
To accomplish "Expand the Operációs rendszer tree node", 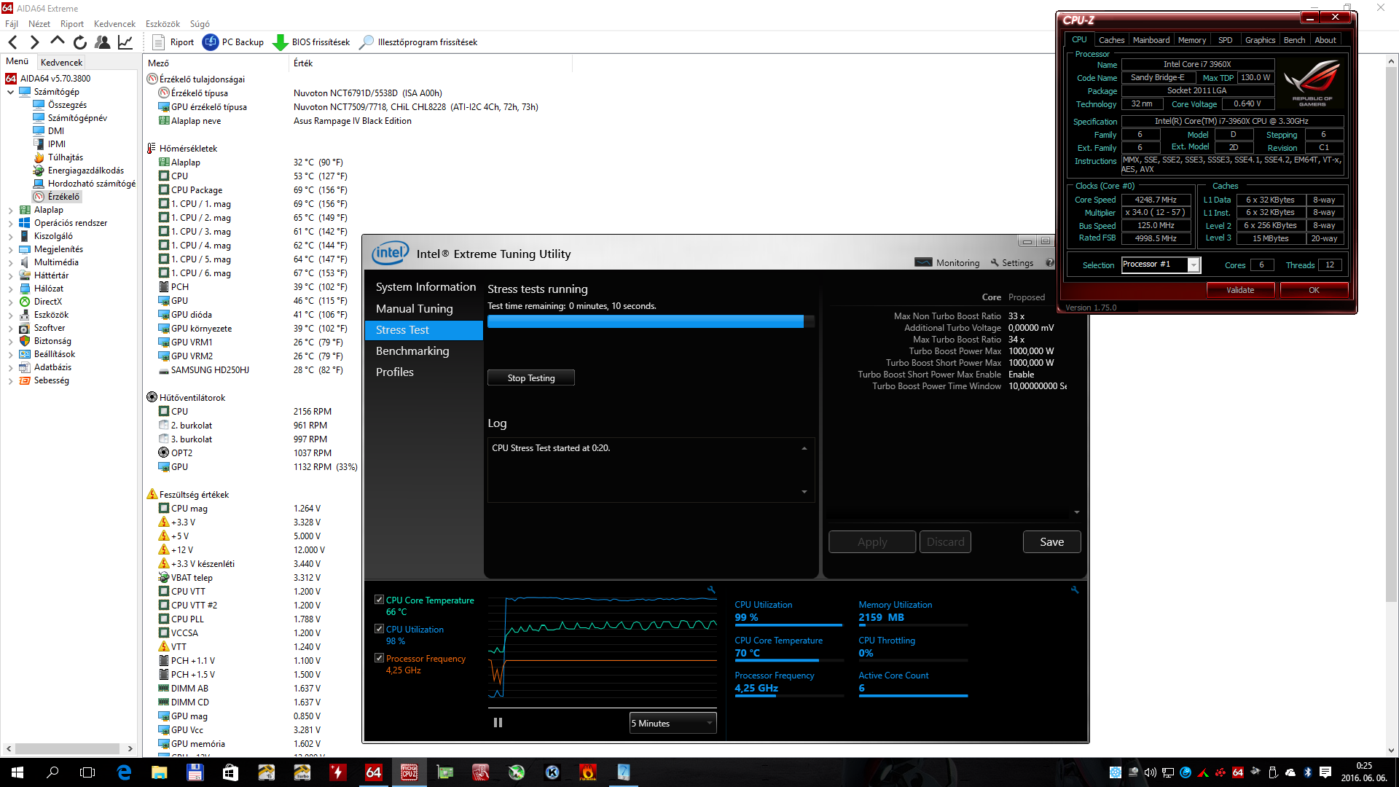I will pyautogui.click(x=11, y=223).
